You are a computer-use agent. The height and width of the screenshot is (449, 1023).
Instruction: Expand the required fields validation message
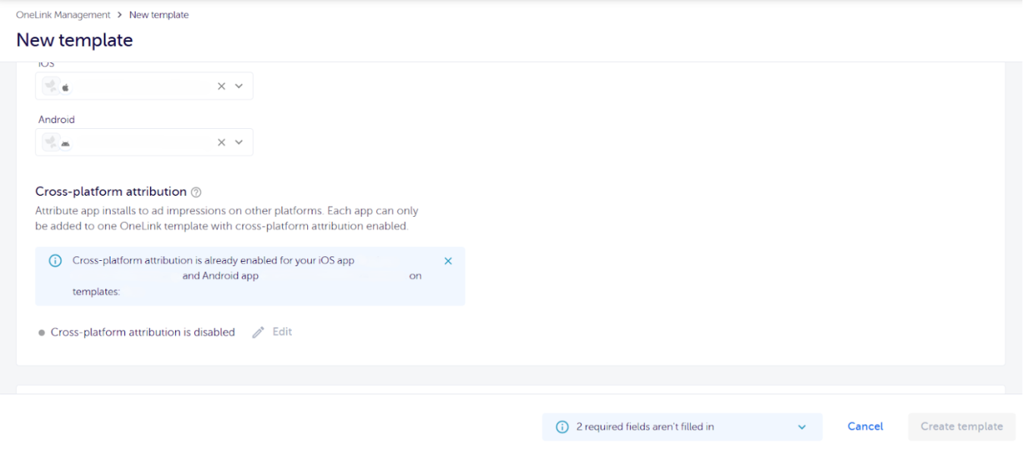(802, 426)
